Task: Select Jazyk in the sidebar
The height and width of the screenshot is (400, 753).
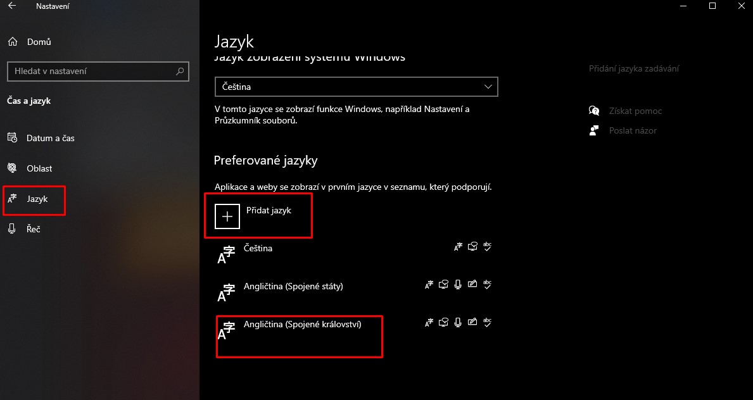Action: coord(37,199)
